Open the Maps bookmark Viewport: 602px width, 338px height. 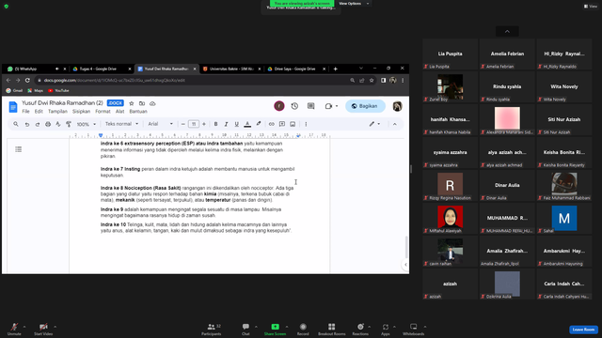pos(36,91)
